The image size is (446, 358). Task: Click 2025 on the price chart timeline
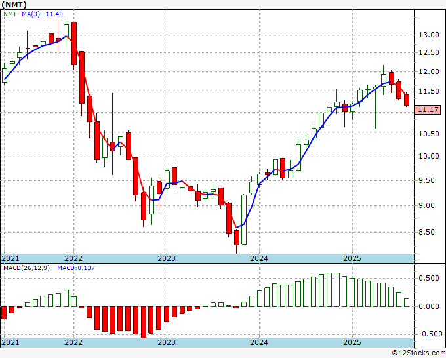[352, 258]
